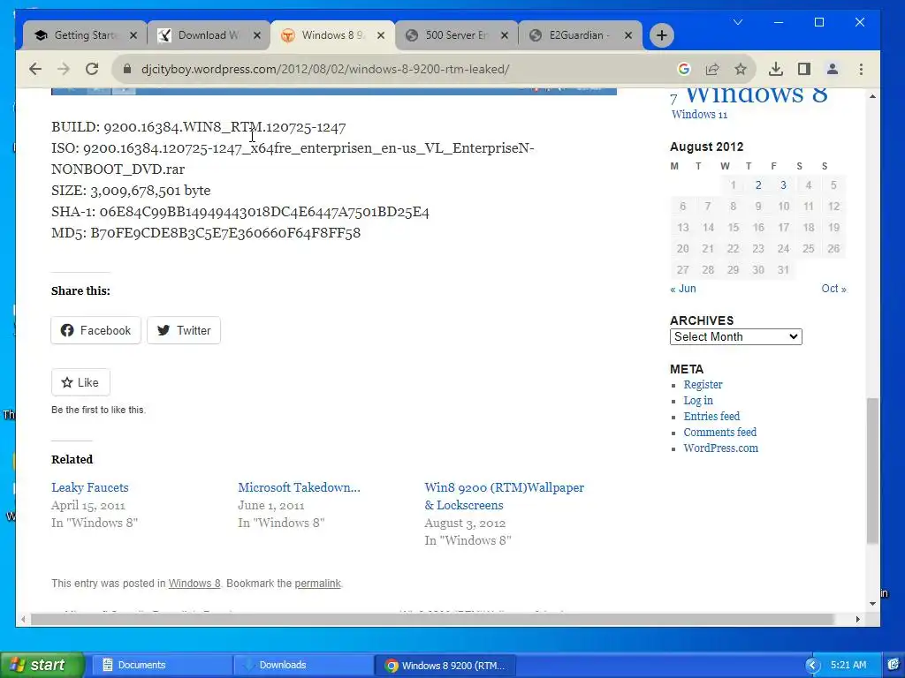Open the post permalink

tap(317, 584)
